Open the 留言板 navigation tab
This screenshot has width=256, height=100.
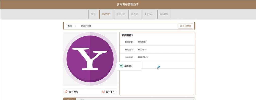point(134,14)
